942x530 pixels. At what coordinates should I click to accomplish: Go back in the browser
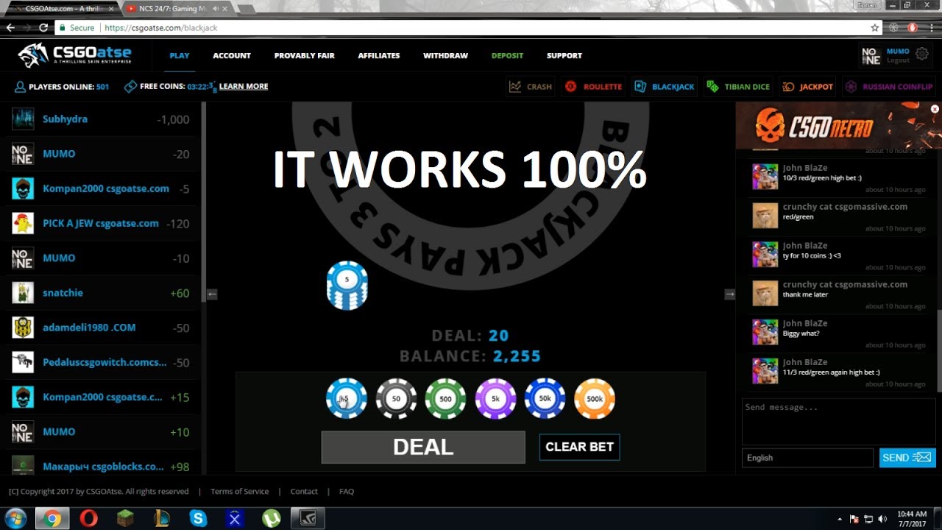pos(10,27)
